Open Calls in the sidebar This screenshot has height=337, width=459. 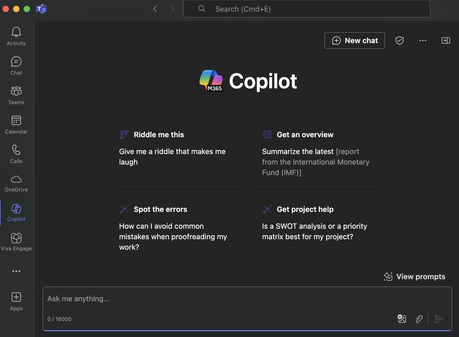tap(16, 154)
